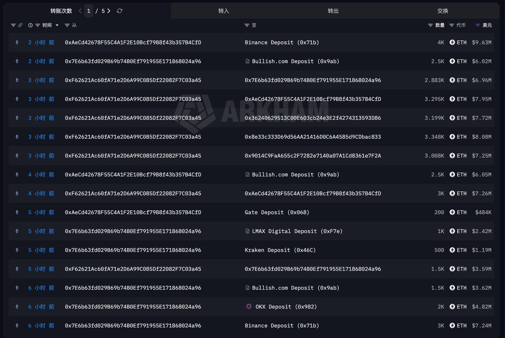
Task: Click the 6 小时 前 timestamp in the $4.82M row
Action: click(x=41, y=307)
